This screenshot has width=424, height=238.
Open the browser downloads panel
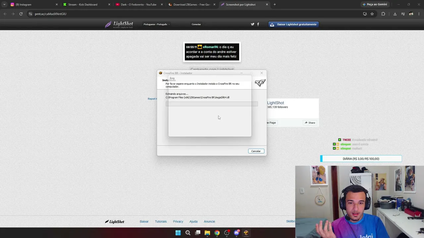(x=395, y=14)
